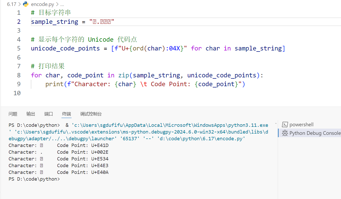Open the 6.17 folder breadcrumb
341x199 pixels.
11,4
